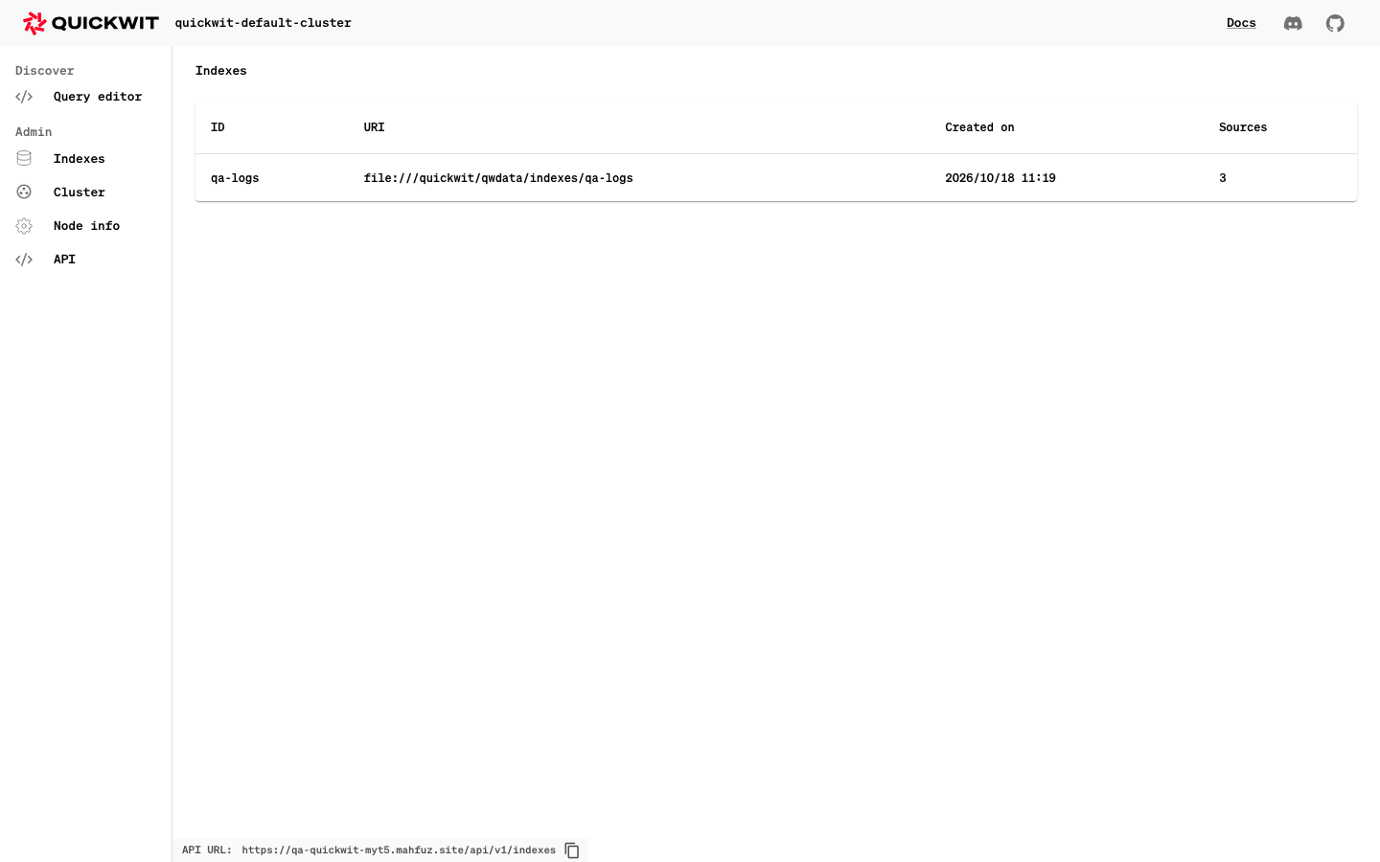Click the Sources column header
This screenshot has height=862, width=1380.
(1243, 127)
